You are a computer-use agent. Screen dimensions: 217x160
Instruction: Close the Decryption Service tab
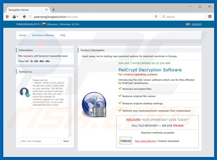[x=46, y=10]
